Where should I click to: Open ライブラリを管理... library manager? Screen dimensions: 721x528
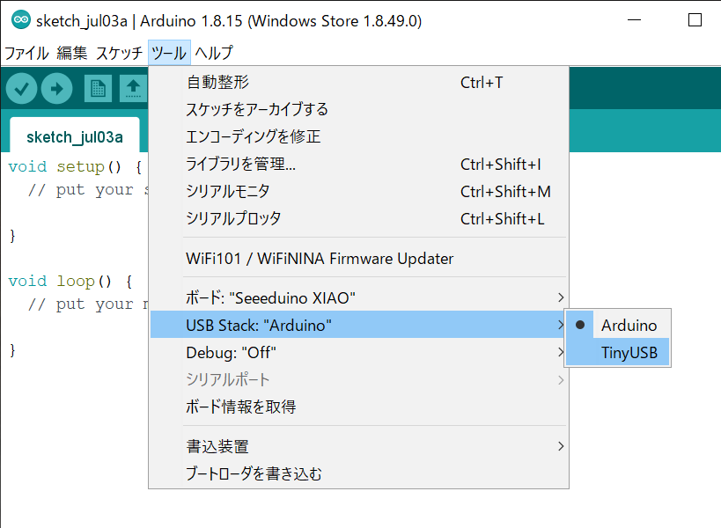[358, 164]
